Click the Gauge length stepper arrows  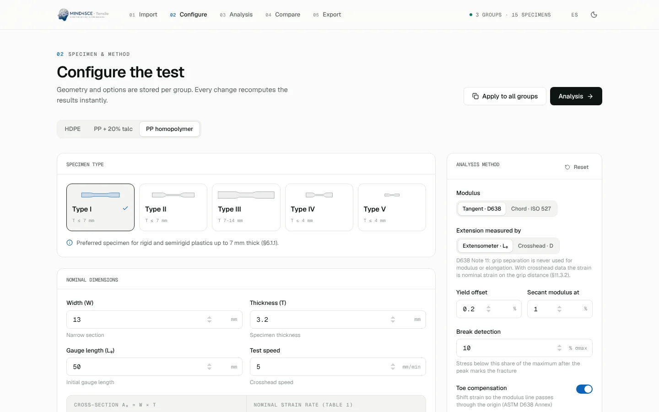point(209,367)
